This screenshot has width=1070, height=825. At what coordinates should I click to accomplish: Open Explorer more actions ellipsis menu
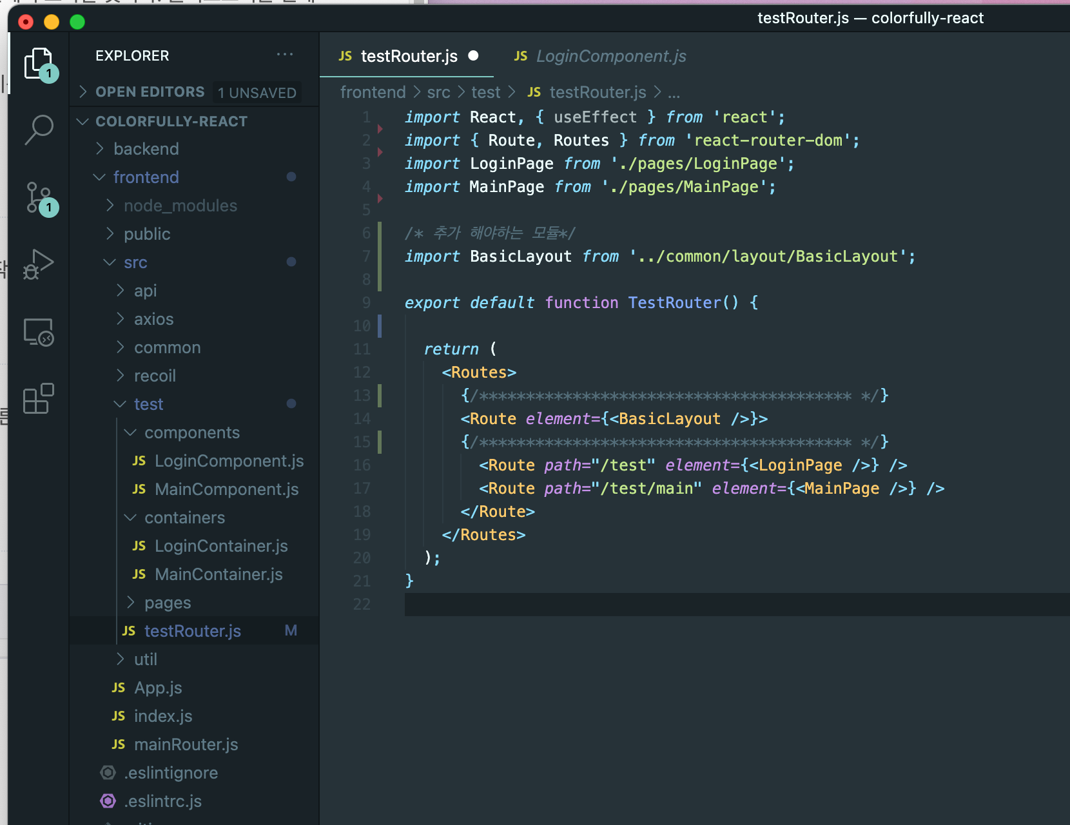coord(285,55)
